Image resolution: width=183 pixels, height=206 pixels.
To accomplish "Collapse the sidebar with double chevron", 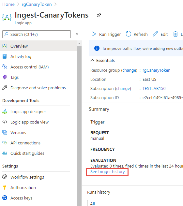I will pyautogui.click(x=77, y=34).
